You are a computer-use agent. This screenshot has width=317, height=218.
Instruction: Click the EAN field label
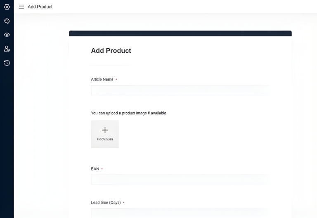[x=95, y=169]
